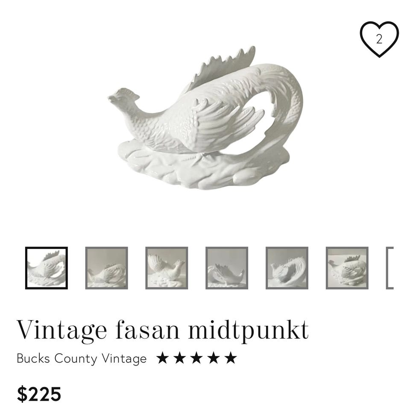Click the favorites count number 2
Screen dimensions: 410x410
tap(379, 39)
